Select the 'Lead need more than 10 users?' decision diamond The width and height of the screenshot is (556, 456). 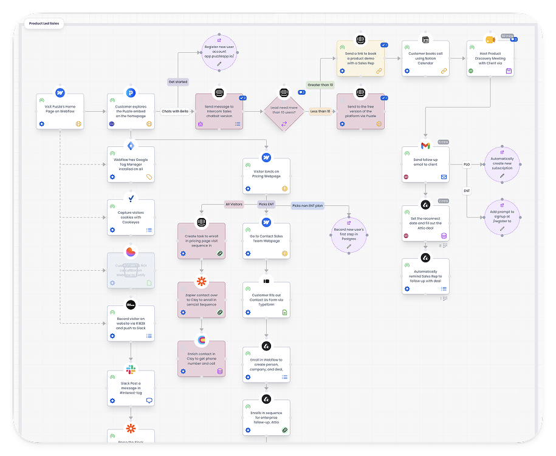click(x=284, y=112)
